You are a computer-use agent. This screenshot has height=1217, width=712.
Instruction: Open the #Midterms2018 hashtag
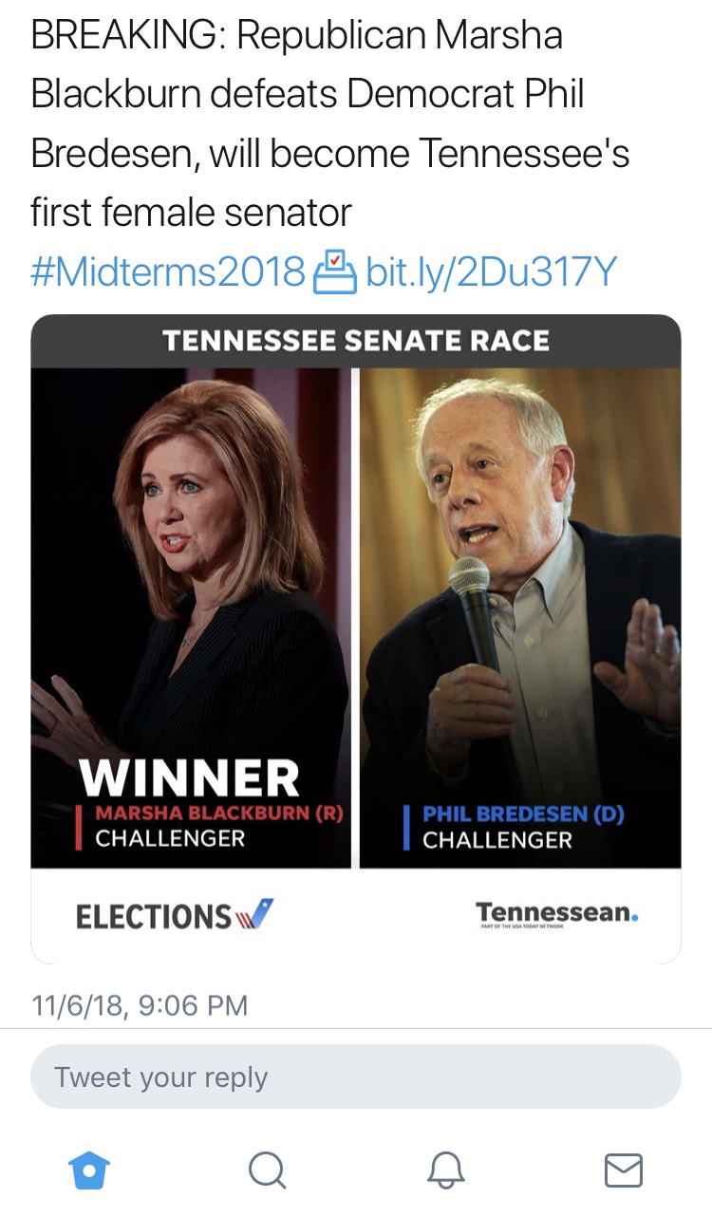[x=168, y=272]
